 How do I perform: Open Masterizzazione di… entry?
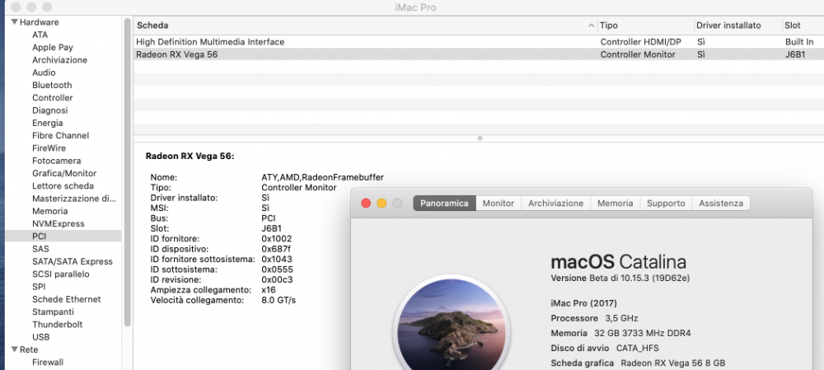(x=74, y=199)
